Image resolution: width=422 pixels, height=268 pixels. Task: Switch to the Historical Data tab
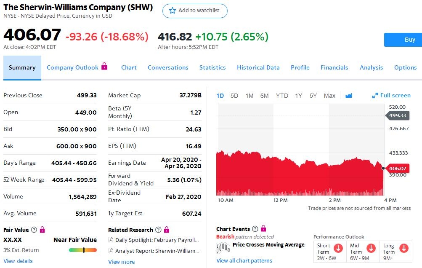(258, 67)
